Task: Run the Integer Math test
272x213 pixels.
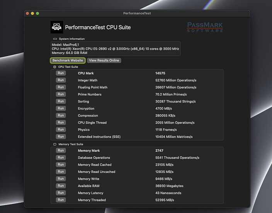Action: (61, 80)
